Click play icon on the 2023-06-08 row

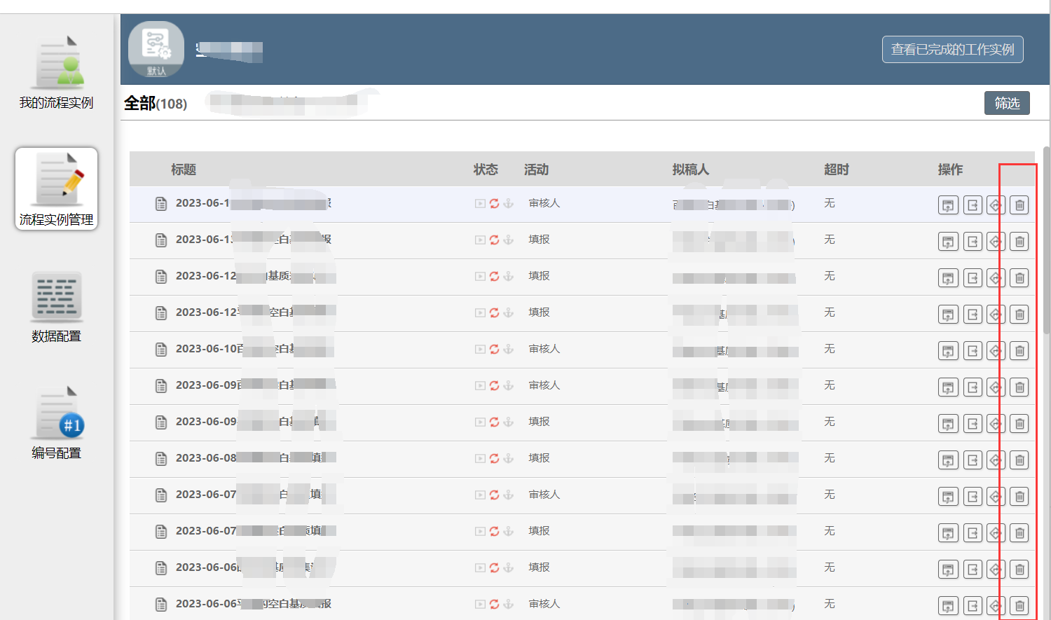pyautogui.click(x=480, y=458)
